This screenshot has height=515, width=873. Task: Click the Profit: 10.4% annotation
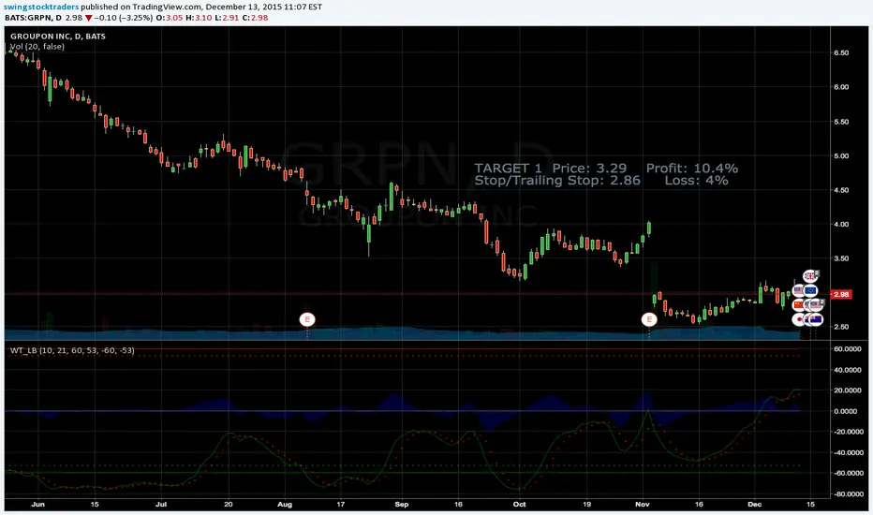tap(692, 169)
